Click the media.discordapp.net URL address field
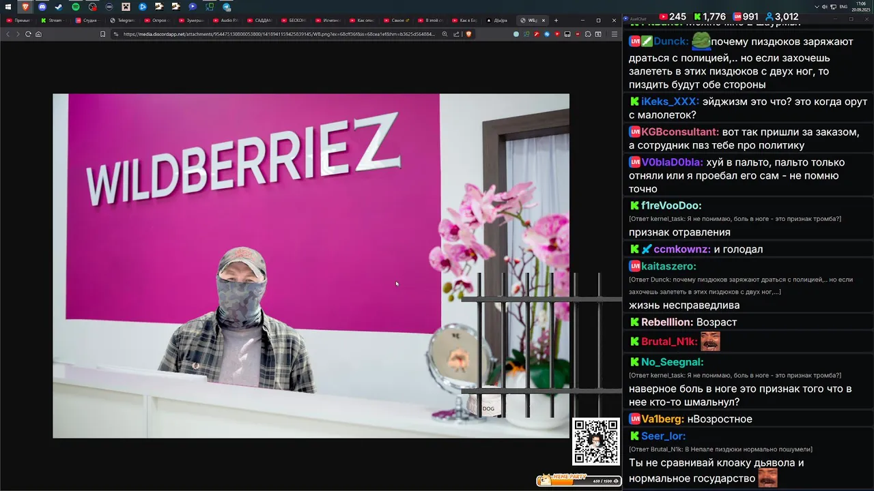874x491 pixels. 279,34
